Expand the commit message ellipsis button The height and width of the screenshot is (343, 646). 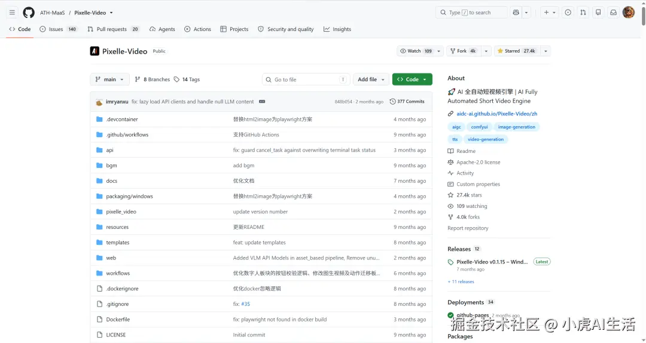pyautogui.click(x=262, y=102)
